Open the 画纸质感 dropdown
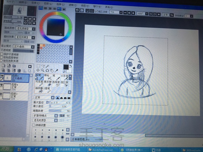Image resolution: width=203 pixels, height=152 pixels. coord(26,29)
